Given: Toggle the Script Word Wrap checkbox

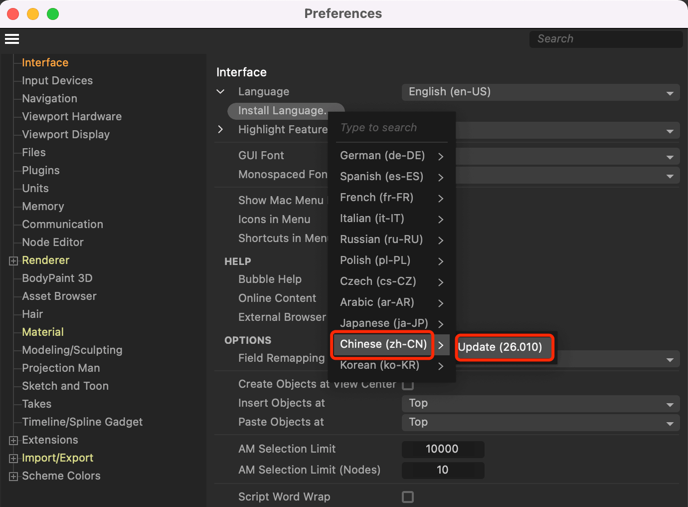Looking at the screenshot, I should (x=408, y=497).
